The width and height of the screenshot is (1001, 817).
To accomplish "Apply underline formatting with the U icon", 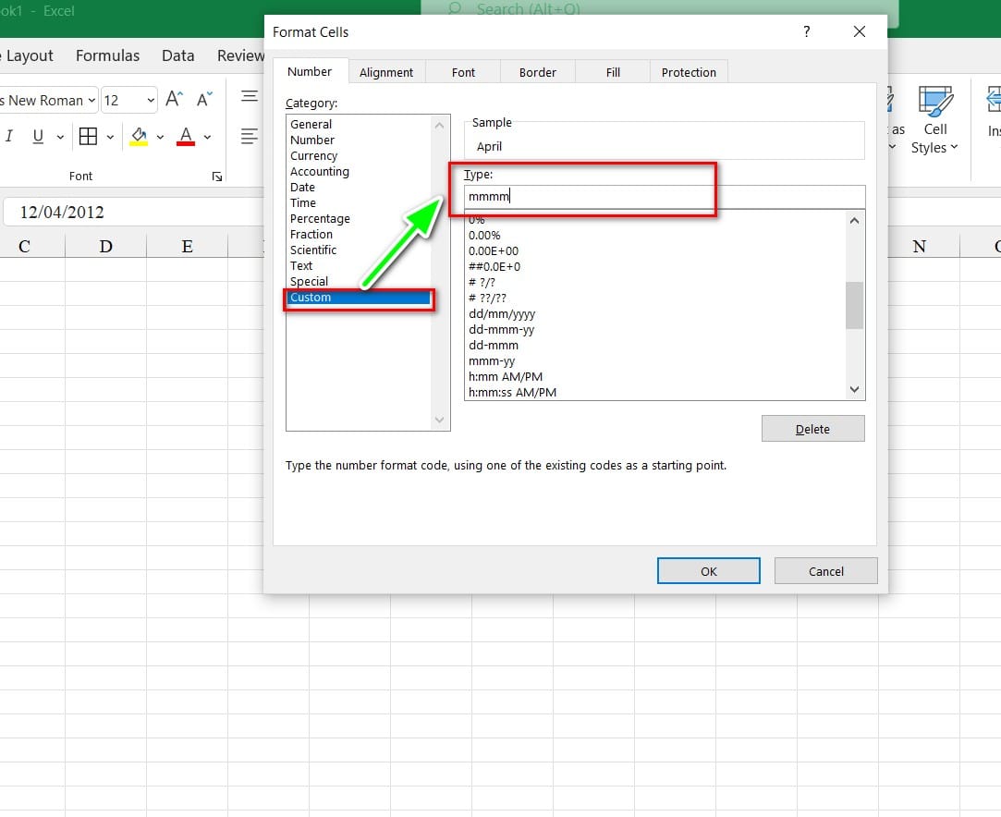I will tap(38, 137).
